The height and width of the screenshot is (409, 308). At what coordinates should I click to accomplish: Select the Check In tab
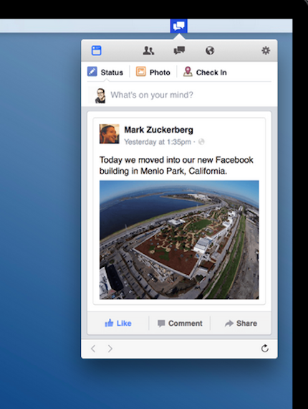205,72
